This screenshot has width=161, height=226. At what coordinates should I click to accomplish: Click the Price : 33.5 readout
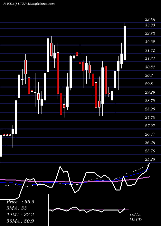(x=20, y=202)
